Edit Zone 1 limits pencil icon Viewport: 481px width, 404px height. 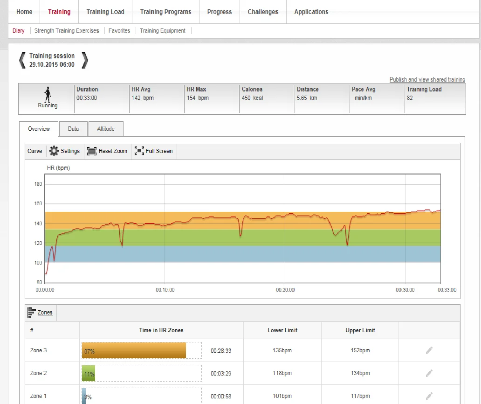[429, 396]
